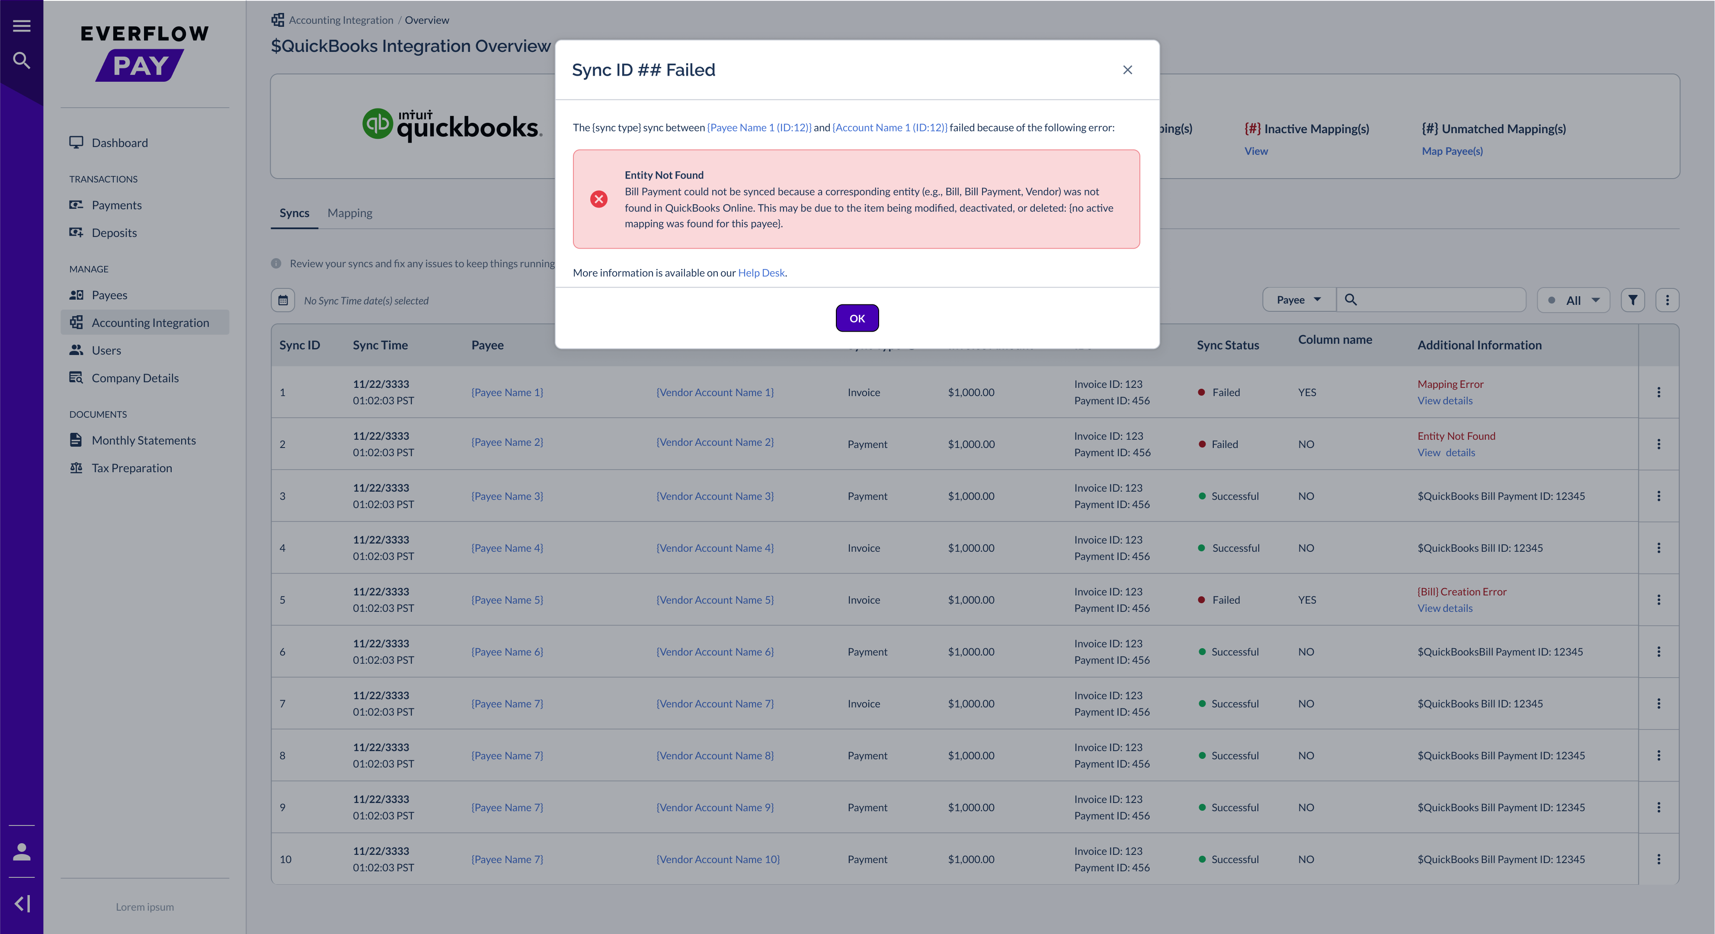Open the table header kebab menu
This screenshot has height=934, width=1715.
1668,300
